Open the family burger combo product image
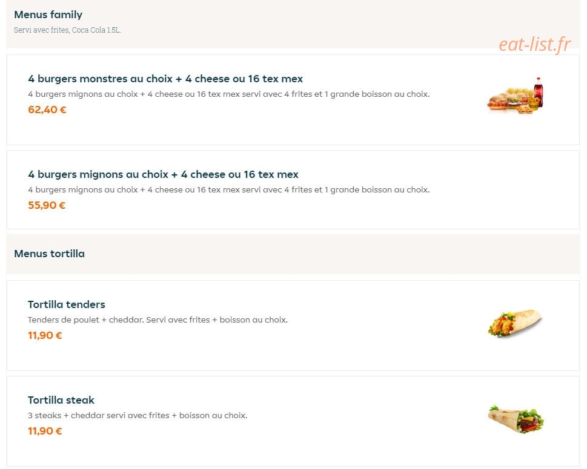587x469 pixels. [x=515, y=96]
